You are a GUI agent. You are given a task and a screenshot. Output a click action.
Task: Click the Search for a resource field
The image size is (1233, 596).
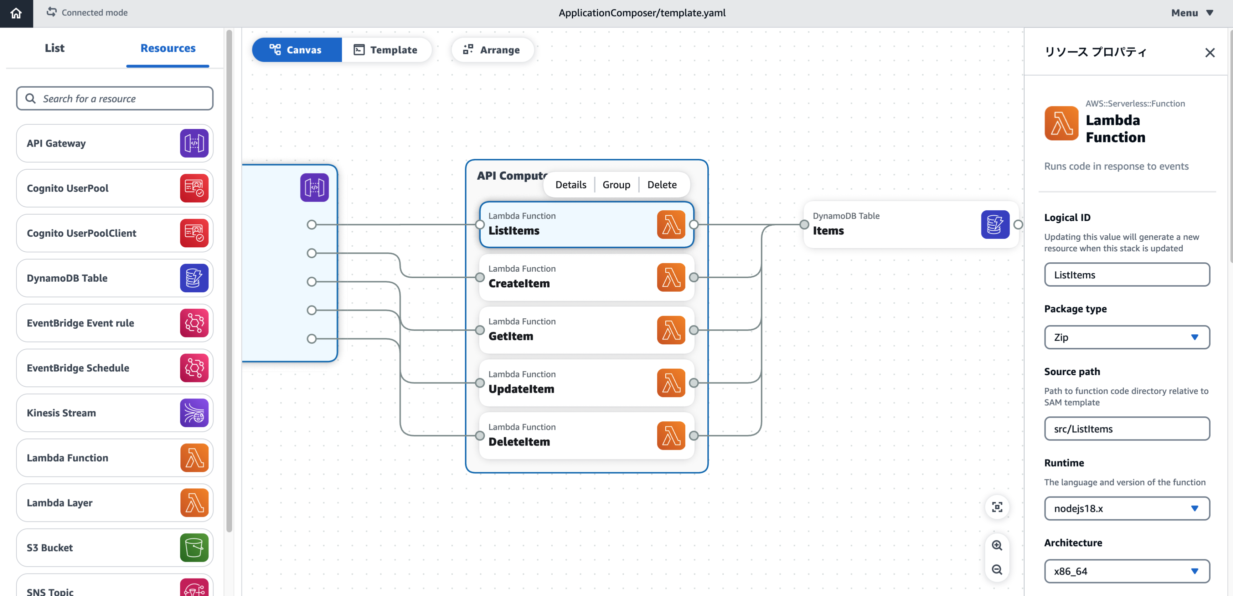(x=115, y=99)
